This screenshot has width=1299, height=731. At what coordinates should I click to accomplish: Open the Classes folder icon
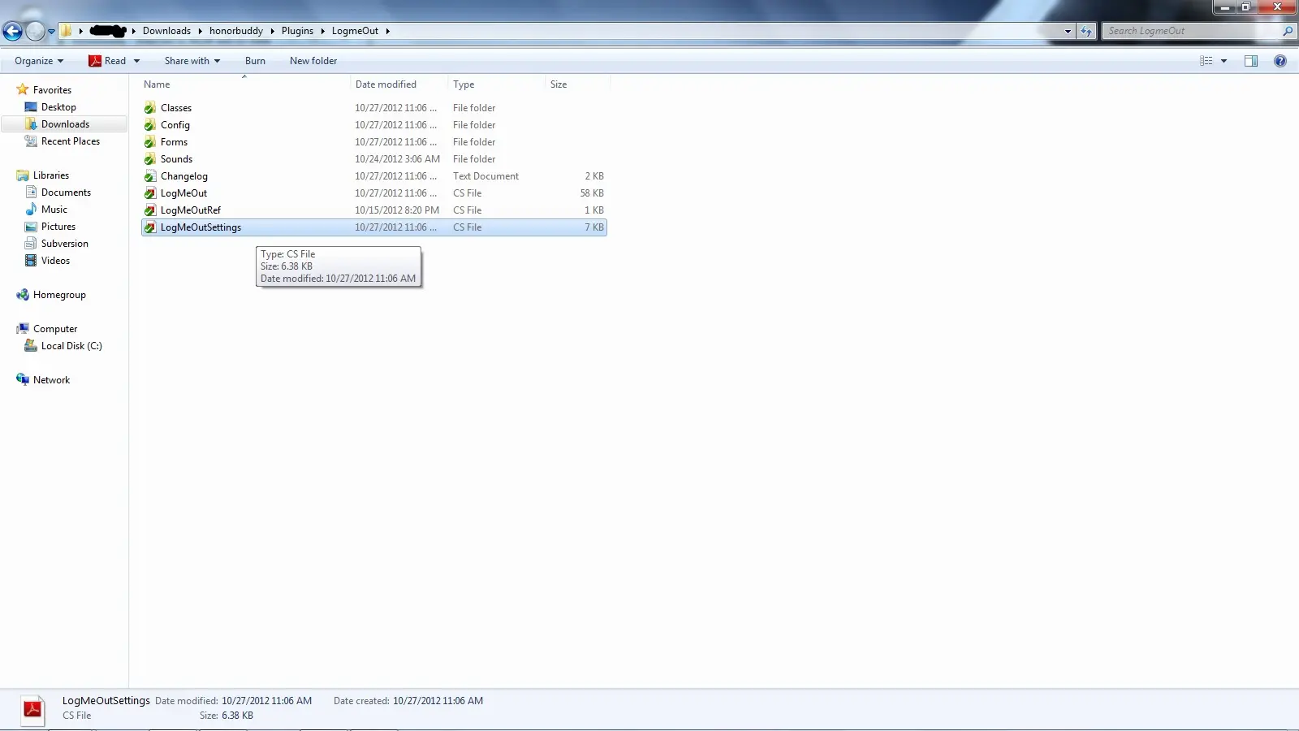pos(150,108)
